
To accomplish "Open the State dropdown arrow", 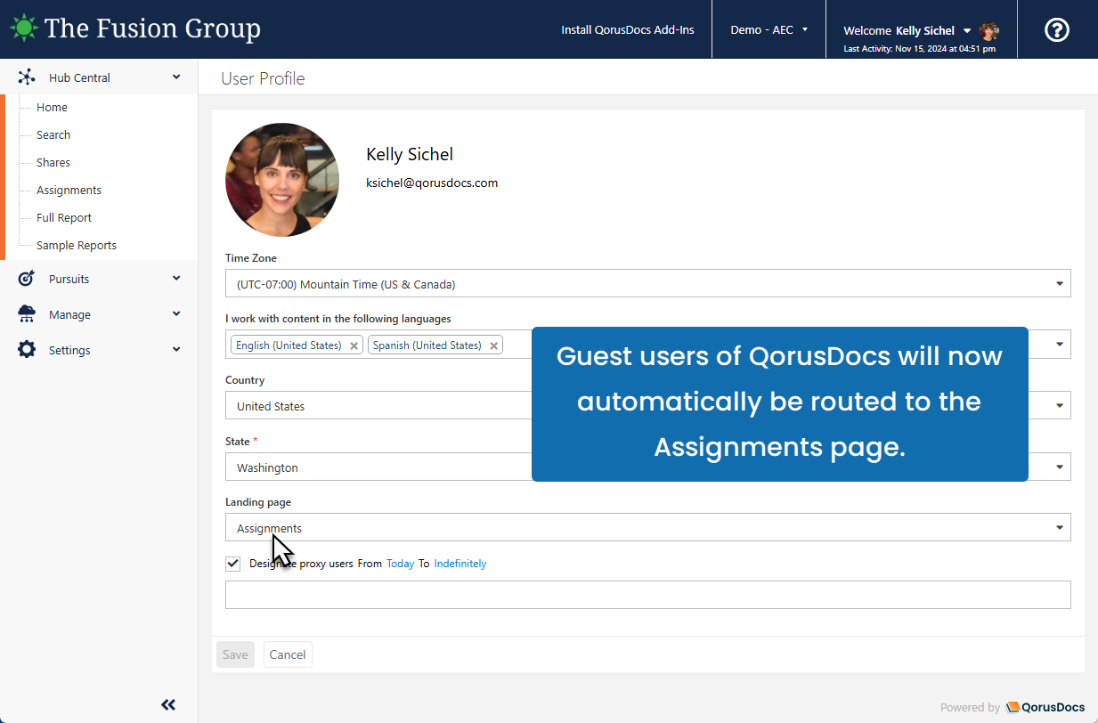I will coord(1060,467).
